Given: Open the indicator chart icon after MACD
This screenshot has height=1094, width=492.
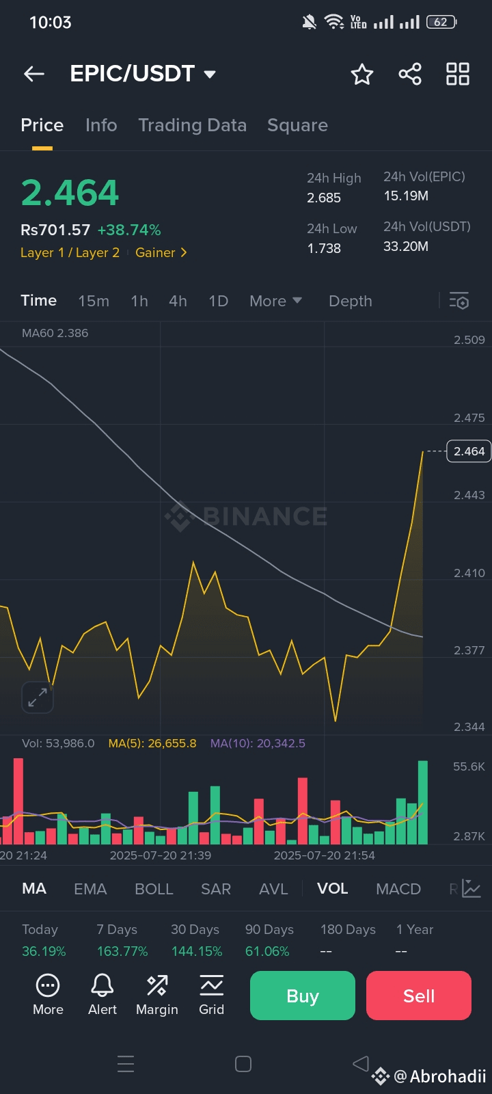Looking at the screenshot, I should click(x=471, y=888).
